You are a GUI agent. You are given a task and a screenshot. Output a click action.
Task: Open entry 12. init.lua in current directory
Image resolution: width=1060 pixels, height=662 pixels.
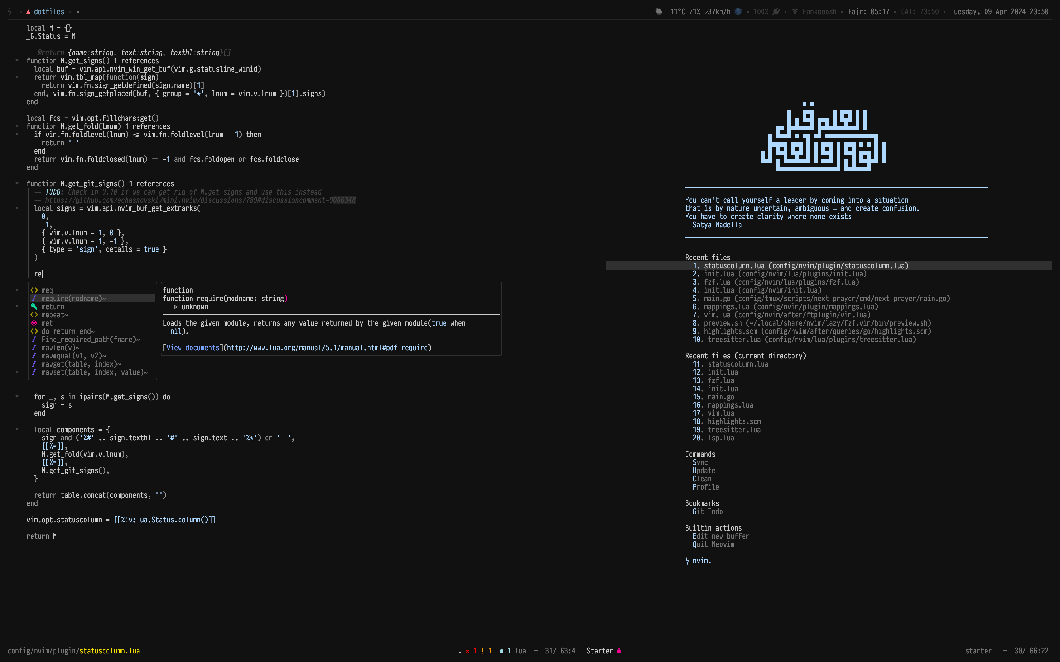715,372
